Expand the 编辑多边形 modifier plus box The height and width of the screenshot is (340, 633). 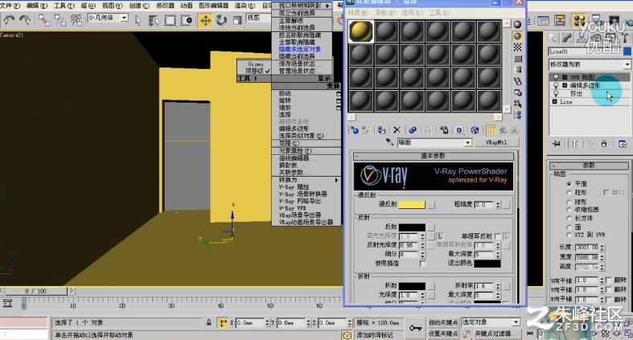[x=565, y=85]
